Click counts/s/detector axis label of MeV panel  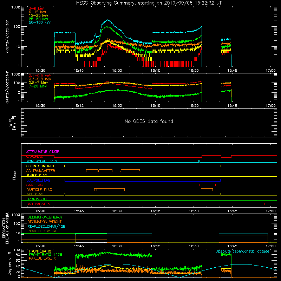pyautogui.click(x=7, y=87)
